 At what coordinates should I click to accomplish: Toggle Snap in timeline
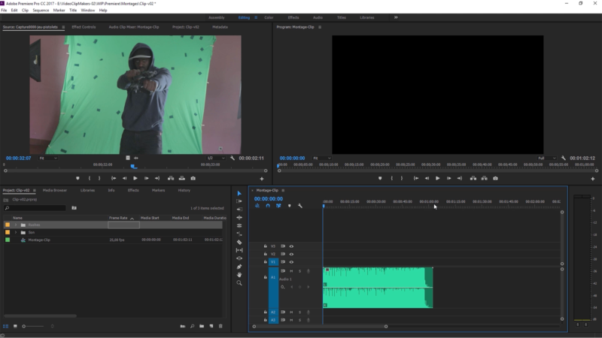tap(268, 206)
